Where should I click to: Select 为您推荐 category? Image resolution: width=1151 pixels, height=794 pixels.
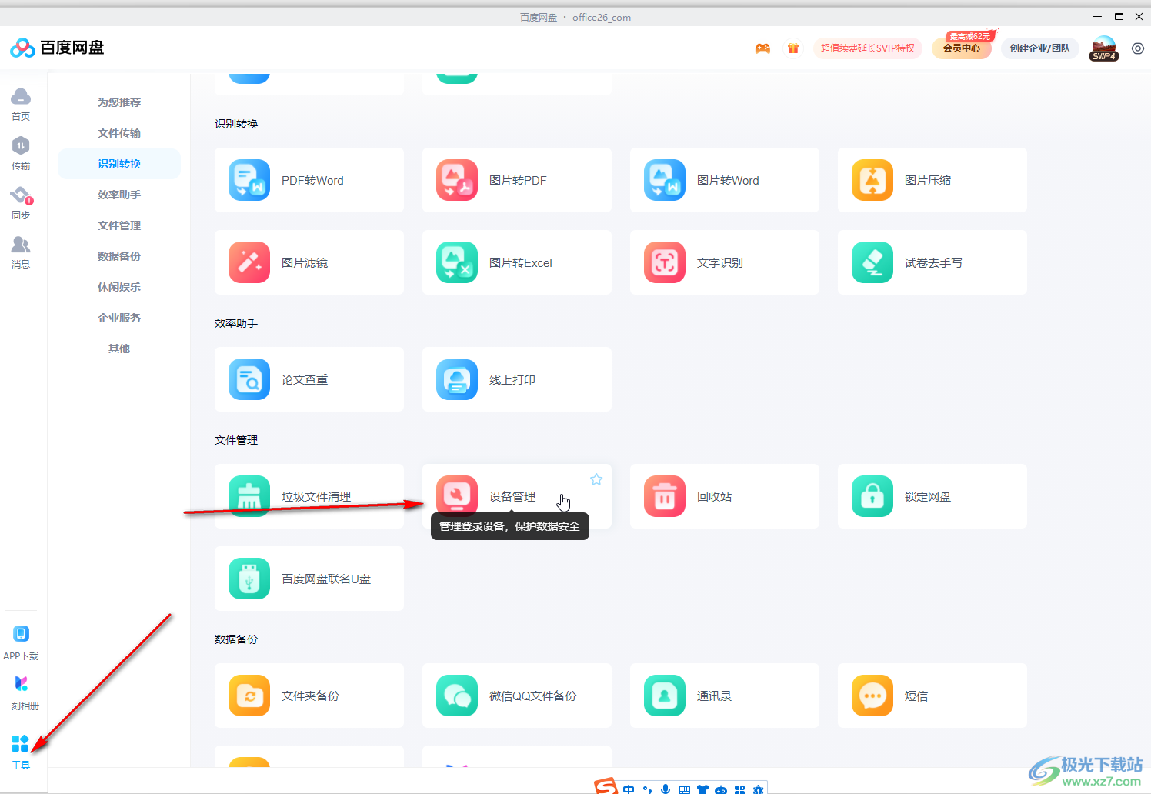click(119, 102)
